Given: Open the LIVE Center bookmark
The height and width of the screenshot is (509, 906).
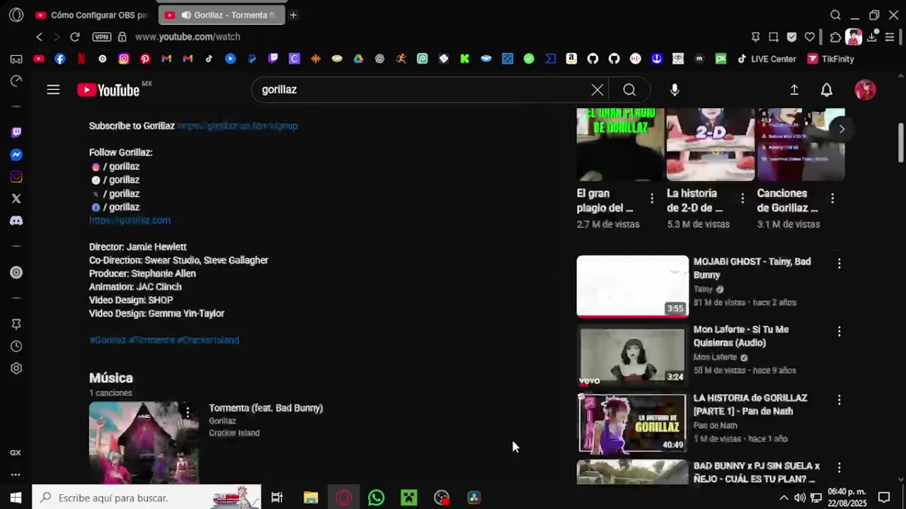Looking at the screenshot, I should 767,59.
